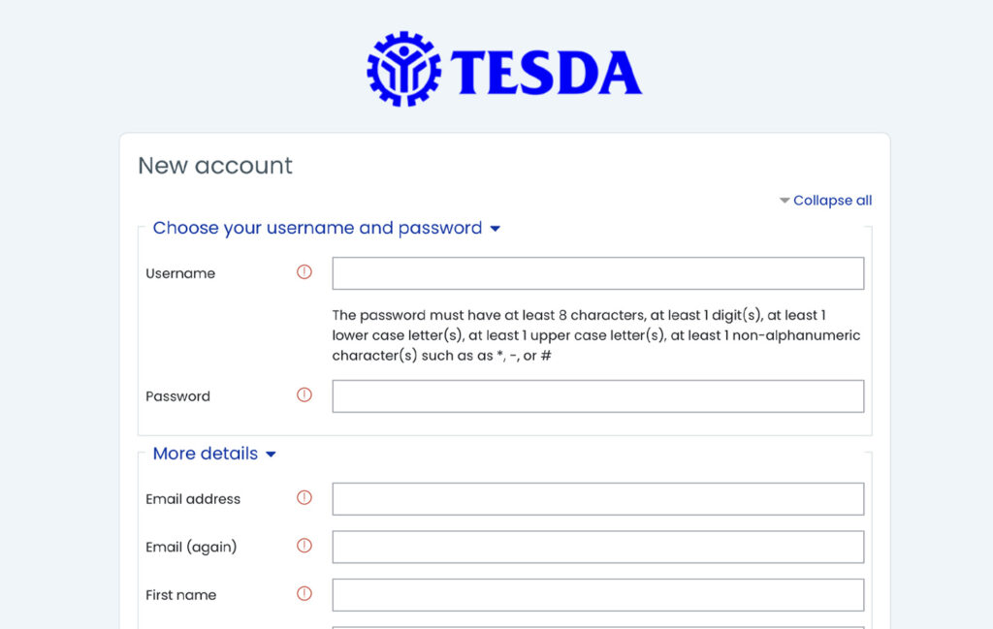
Task: Focus the Password input field
Action: click(x=597, y=395)
